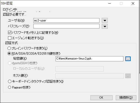Click the greyed maximize window icon
140x103 pixels.
pos(121,3)
